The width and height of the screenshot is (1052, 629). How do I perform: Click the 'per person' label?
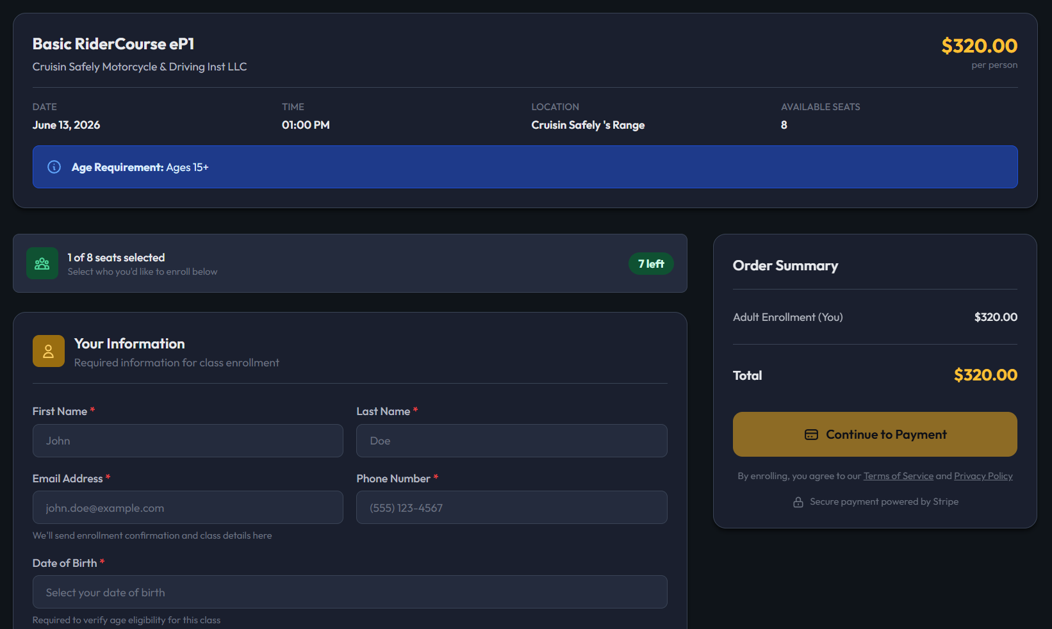pos(994,65)
